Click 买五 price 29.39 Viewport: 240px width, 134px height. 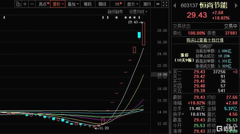pos(199,91)
